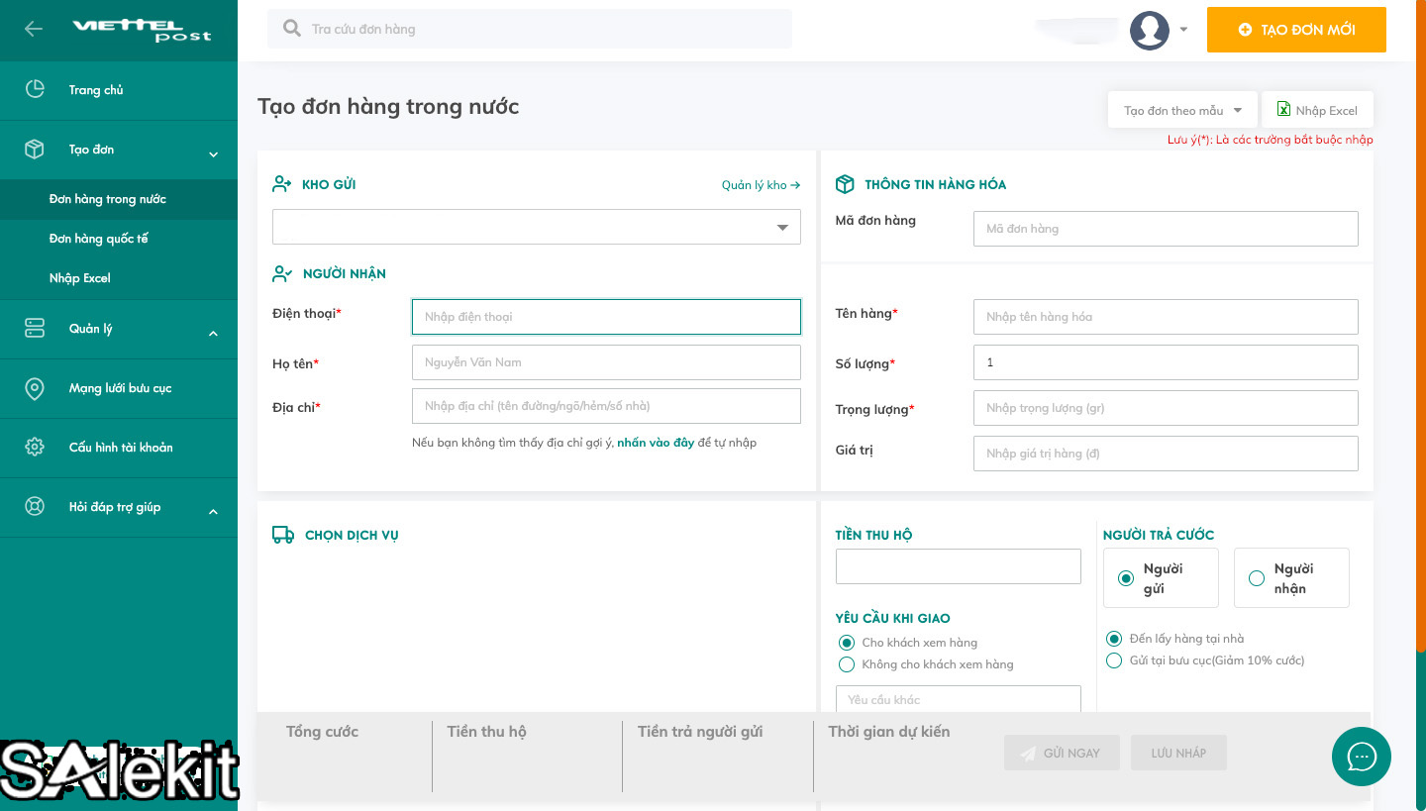This screenshot has width=1426, height=811.
Task: Click the Tạo đơn mới button
Action: pyautogui.click(x=1295, y=30)
